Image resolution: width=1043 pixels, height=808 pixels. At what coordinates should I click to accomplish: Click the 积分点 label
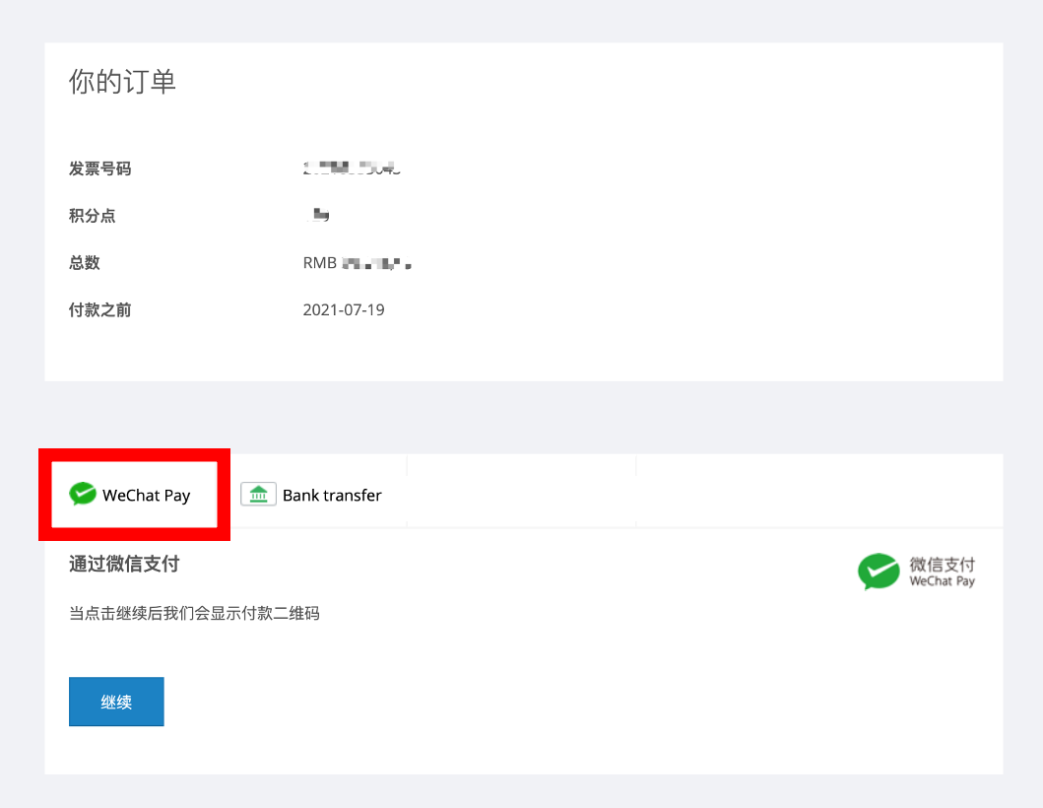click(92, 216)
